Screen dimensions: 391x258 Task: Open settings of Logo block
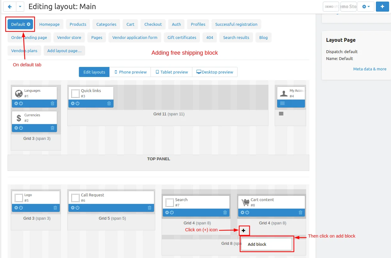[x=16, y=208]
